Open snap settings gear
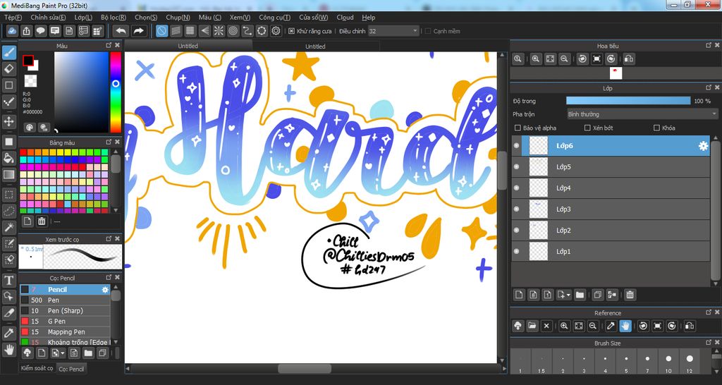Image resolution: width=722 pixels, height=385 pixels. click(x=276, y=31)
